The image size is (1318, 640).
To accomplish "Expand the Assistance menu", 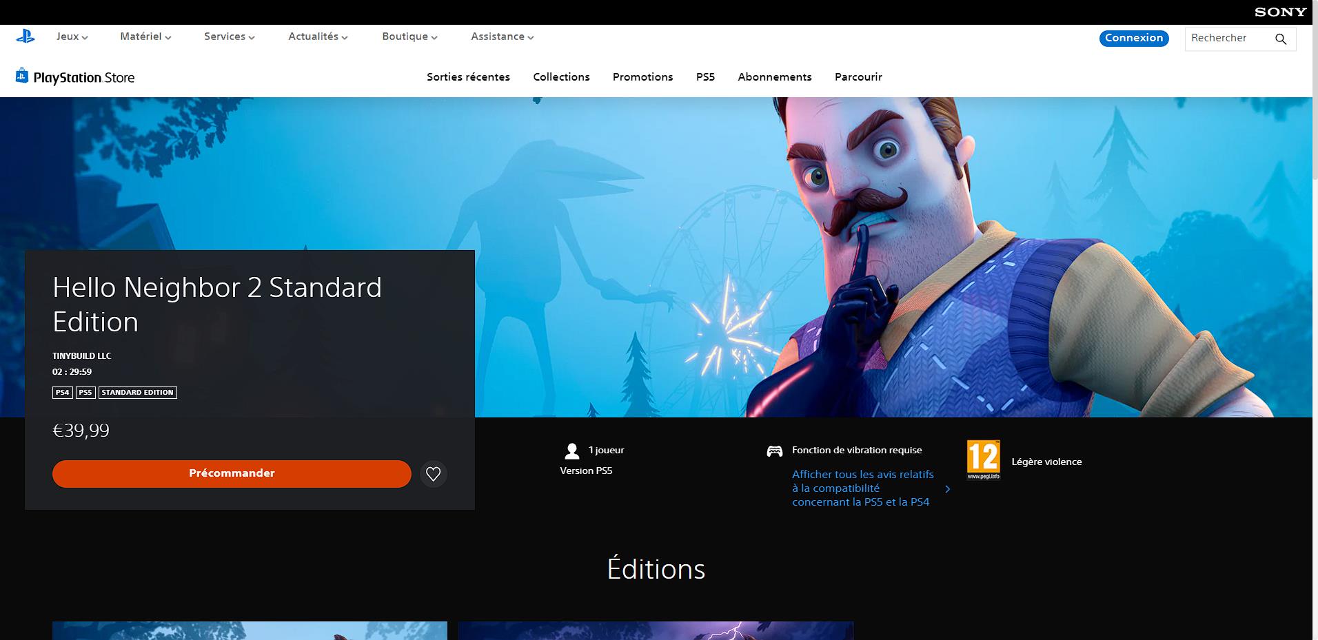I will point(501,37).
